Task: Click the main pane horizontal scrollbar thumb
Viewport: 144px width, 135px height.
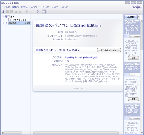Action: click(x=76, y=133)
